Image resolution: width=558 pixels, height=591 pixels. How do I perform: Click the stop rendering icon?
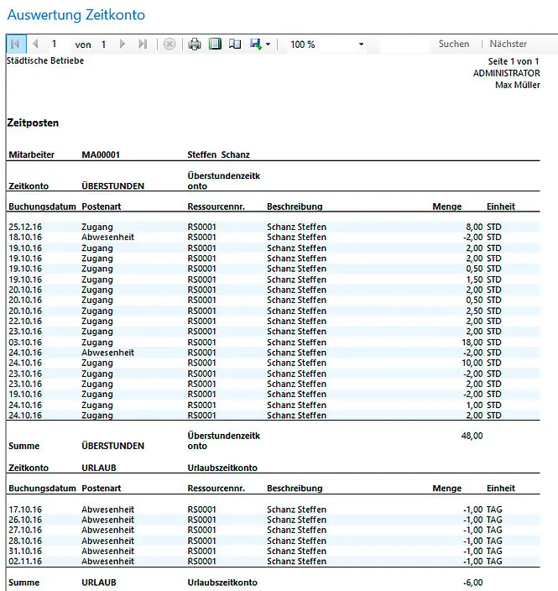click(x=169, y=44)
